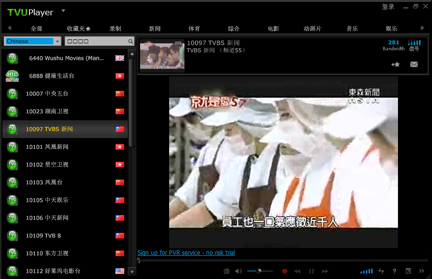Open the TVUPlayer logo dropdown menu
The width and height of the screenshot is (432, 279).
click(x=63, y=11)
